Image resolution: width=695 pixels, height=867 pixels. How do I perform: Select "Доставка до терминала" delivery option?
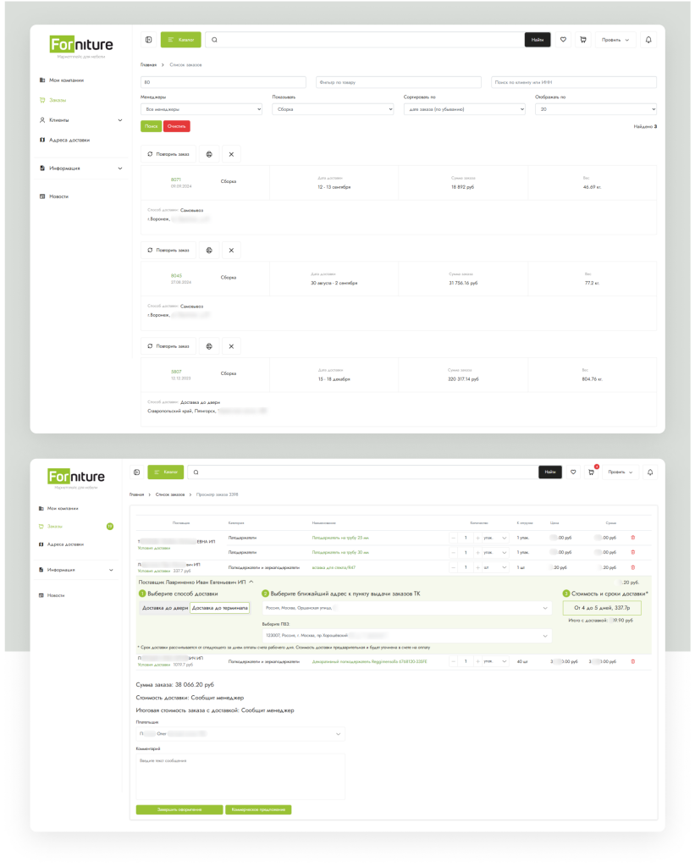(219, 608)
